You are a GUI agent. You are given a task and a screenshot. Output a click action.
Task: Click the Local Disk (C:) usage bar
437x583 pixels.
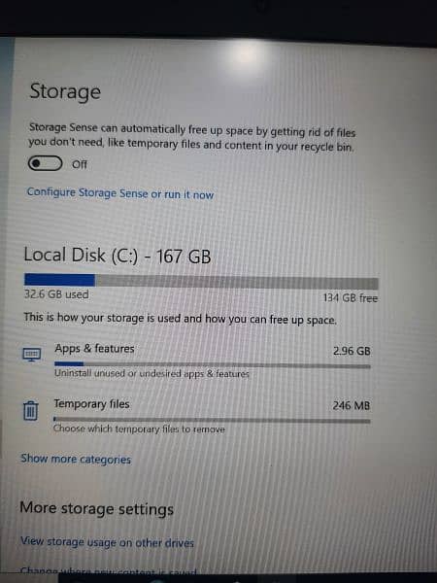[x=201, y=281]
